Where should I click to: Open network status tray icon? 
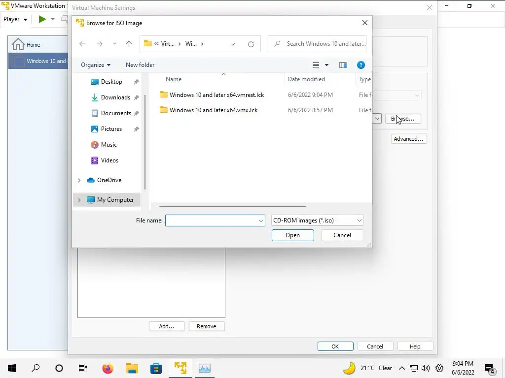point(414,368)
